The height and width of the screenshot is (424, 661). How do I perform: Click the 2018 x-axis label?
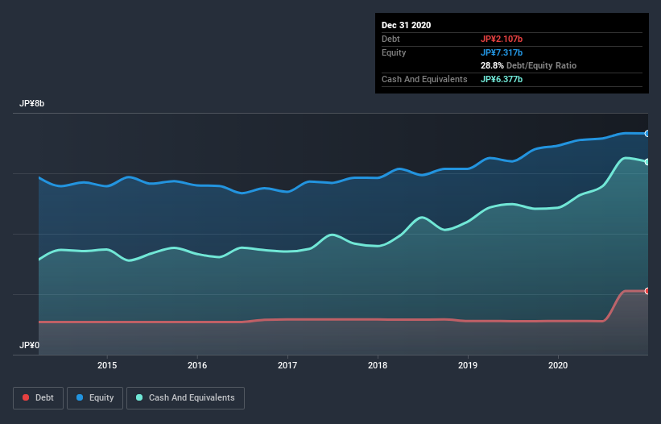coord(378,365)
